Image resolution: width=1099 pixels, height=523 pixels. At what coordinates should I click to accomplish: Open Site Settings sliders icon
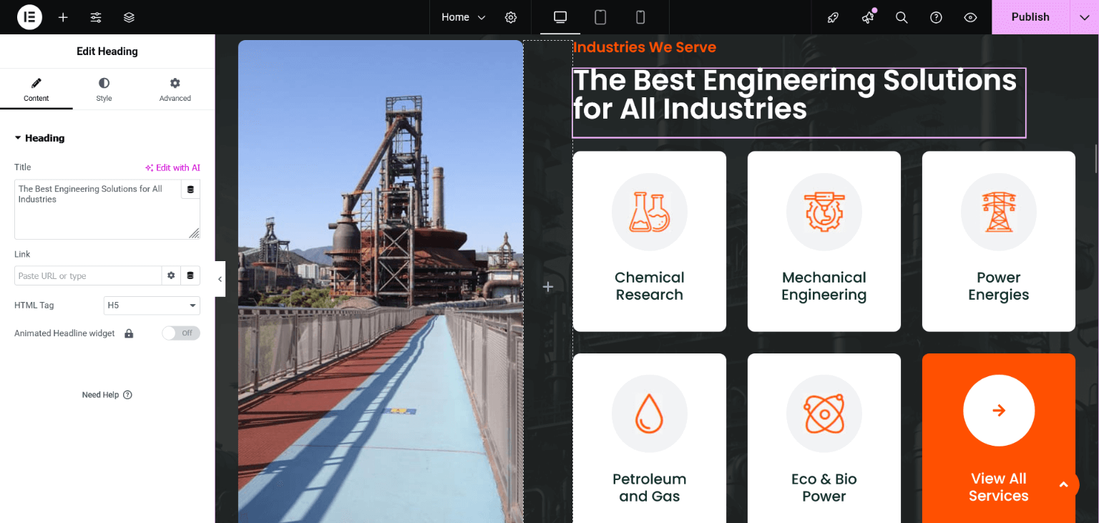click(x=96, y=17)
